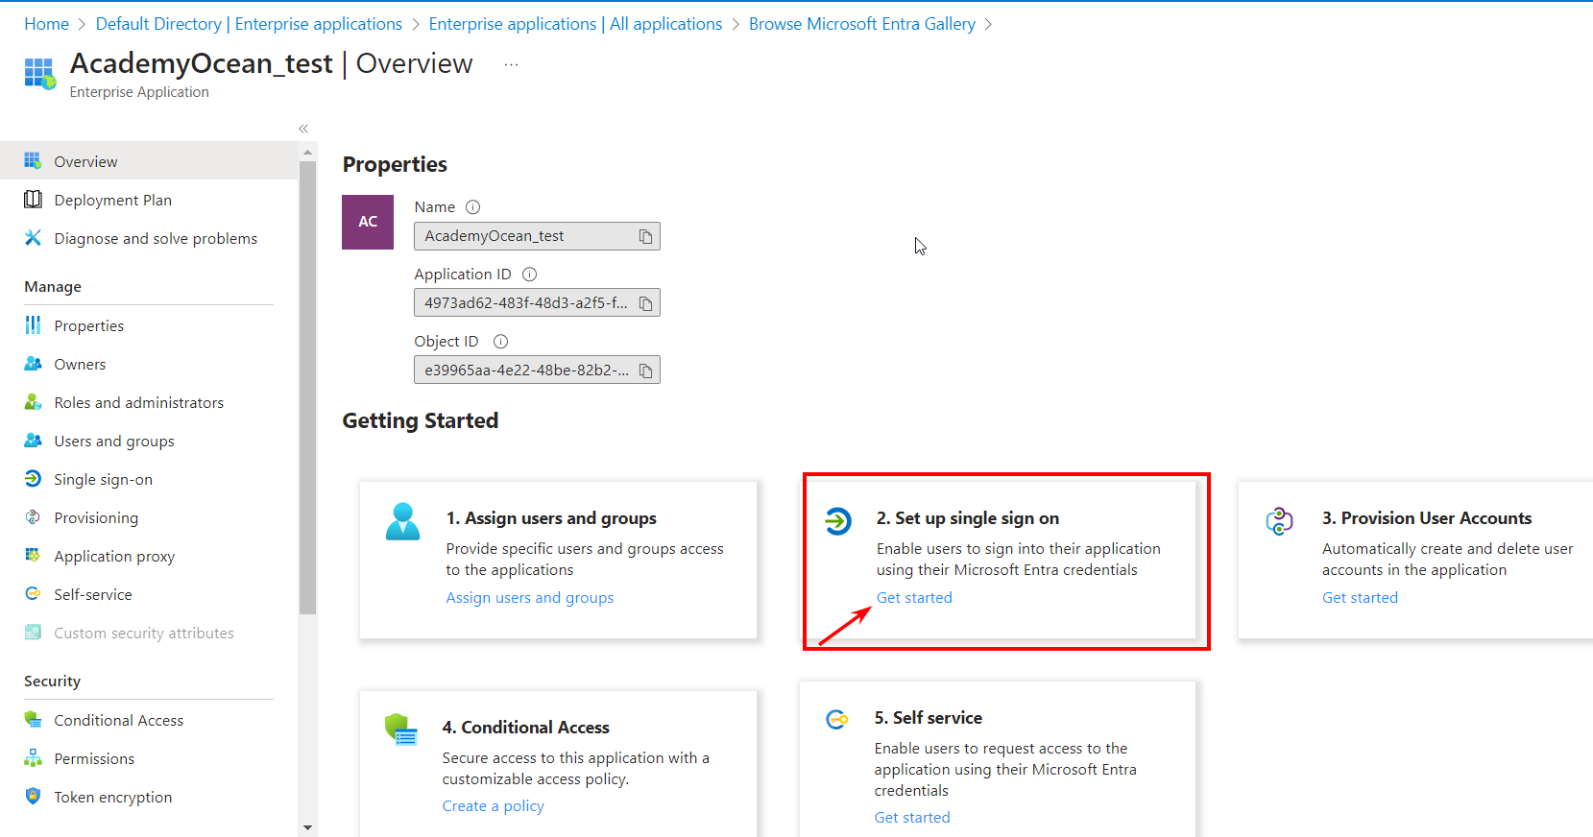Show info tooltip for Object ID
This screenshot has width=1593, height=837.
point(500,342)
